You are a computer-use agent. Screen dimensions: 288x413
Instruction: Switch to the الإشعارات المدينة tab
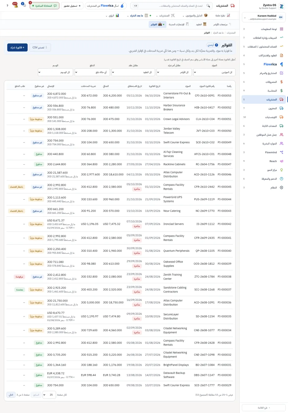[179, 24]
